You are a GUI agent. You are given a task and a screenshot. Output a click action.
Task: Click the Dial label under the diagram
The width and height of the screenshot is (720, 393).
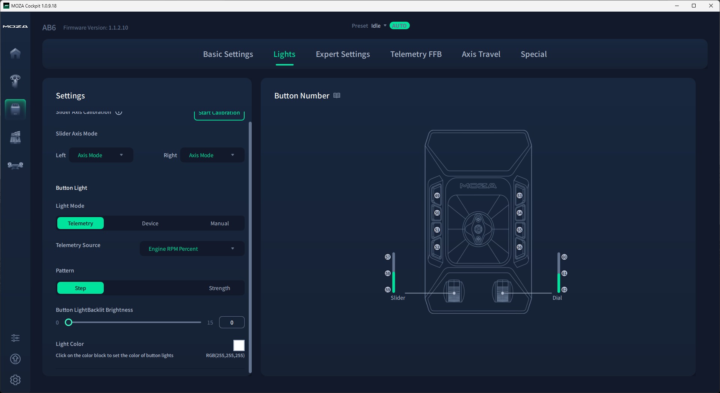[557, 298]
